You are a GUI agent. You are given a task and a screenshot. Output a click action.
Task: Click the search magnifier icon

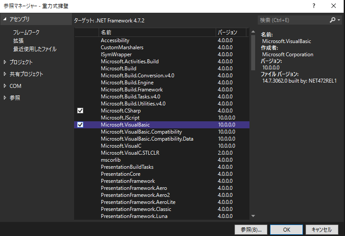tap(332, 20)
